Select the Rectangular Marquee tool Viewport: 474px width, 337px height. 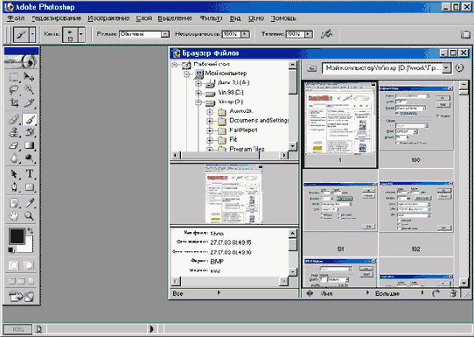click(14, 77)
